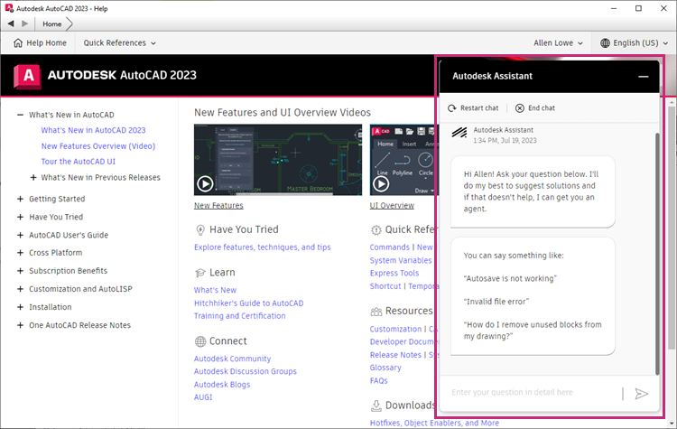This screenshot has width=677, height=429.
Task: Expand Have You Tried in sidebar
Action: [x=20, y=217]
